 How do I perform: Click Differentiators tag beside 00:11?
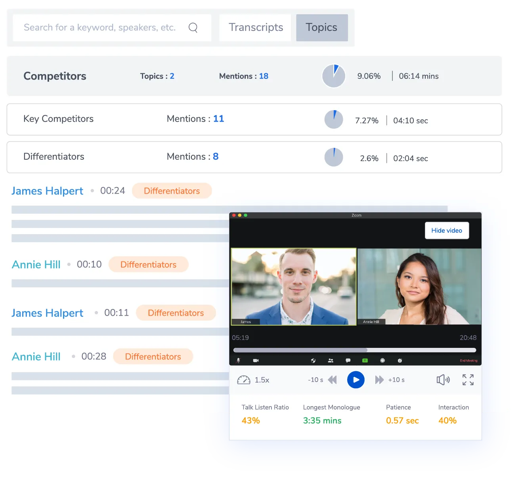[x=176, y=313]
